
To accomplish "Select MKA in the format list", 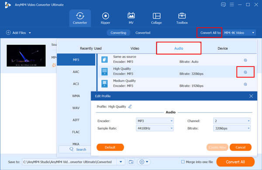I will [76, 144].
